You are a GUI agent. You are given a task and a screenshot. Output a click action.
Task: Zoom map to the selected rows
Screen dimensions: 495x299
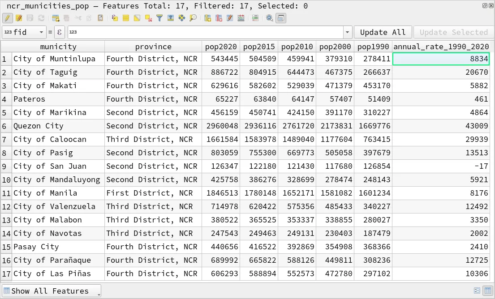click(x=193, y=18)
